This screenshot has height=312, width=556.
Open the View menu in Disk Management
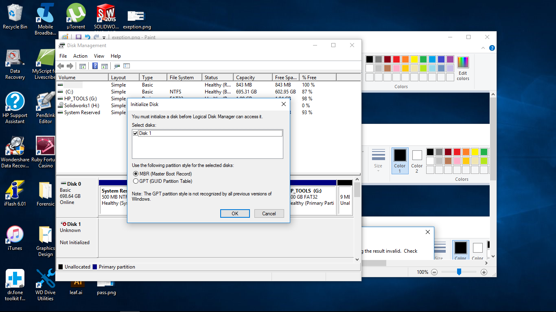coord(99,56)
